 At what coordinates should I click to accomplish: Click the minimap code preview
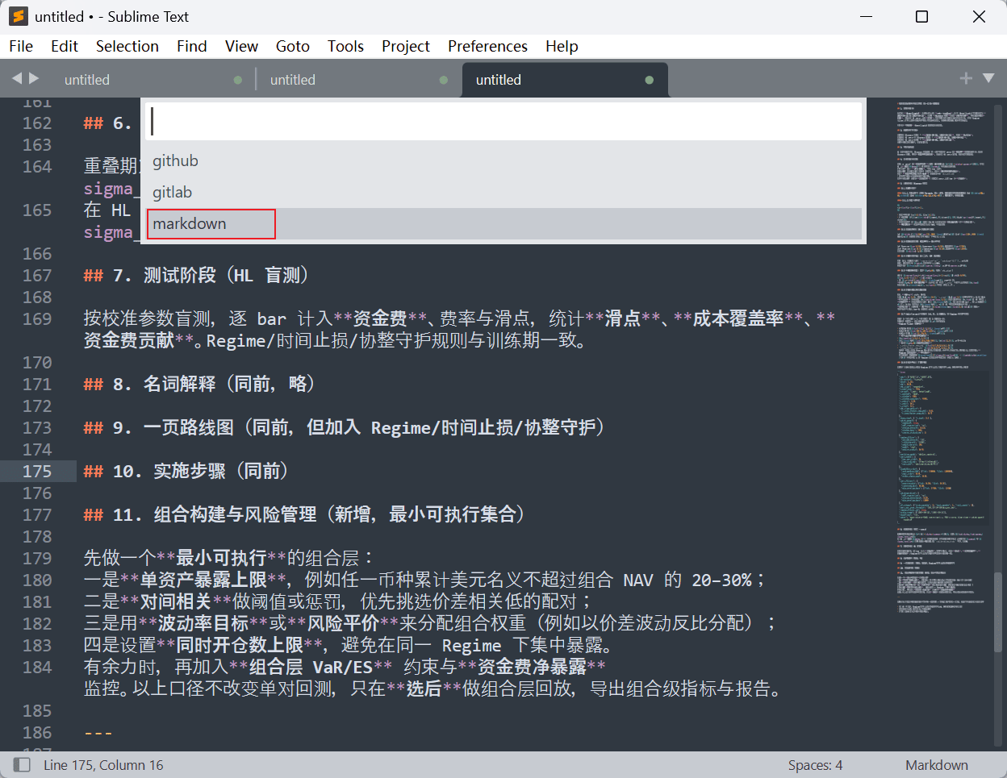tap(941, 322)
